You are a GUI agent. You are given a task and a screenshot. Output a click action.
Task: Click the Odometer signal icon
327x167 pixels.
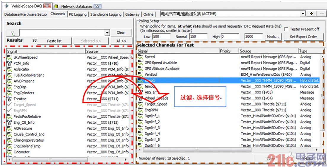pyautogui.click(x=9, y=152)
